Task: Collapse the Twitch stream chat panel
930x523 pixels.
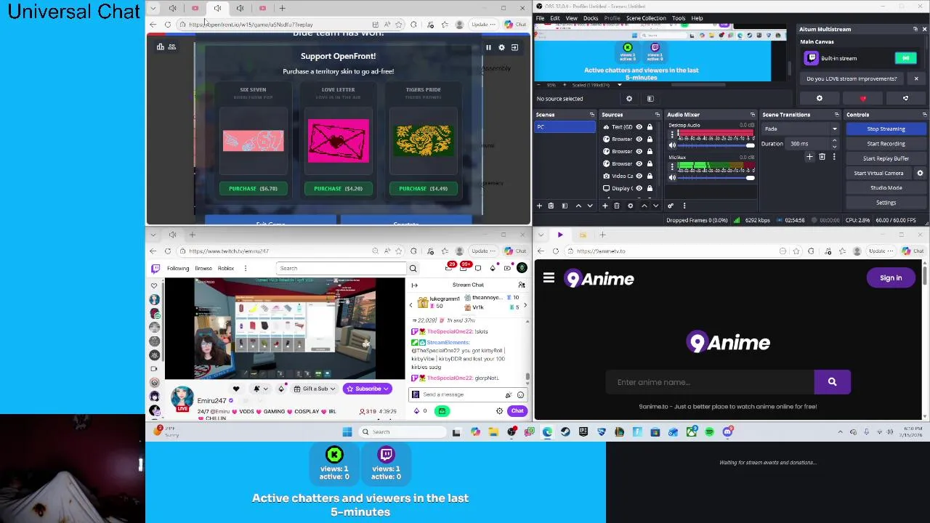Action: [414, 285]
